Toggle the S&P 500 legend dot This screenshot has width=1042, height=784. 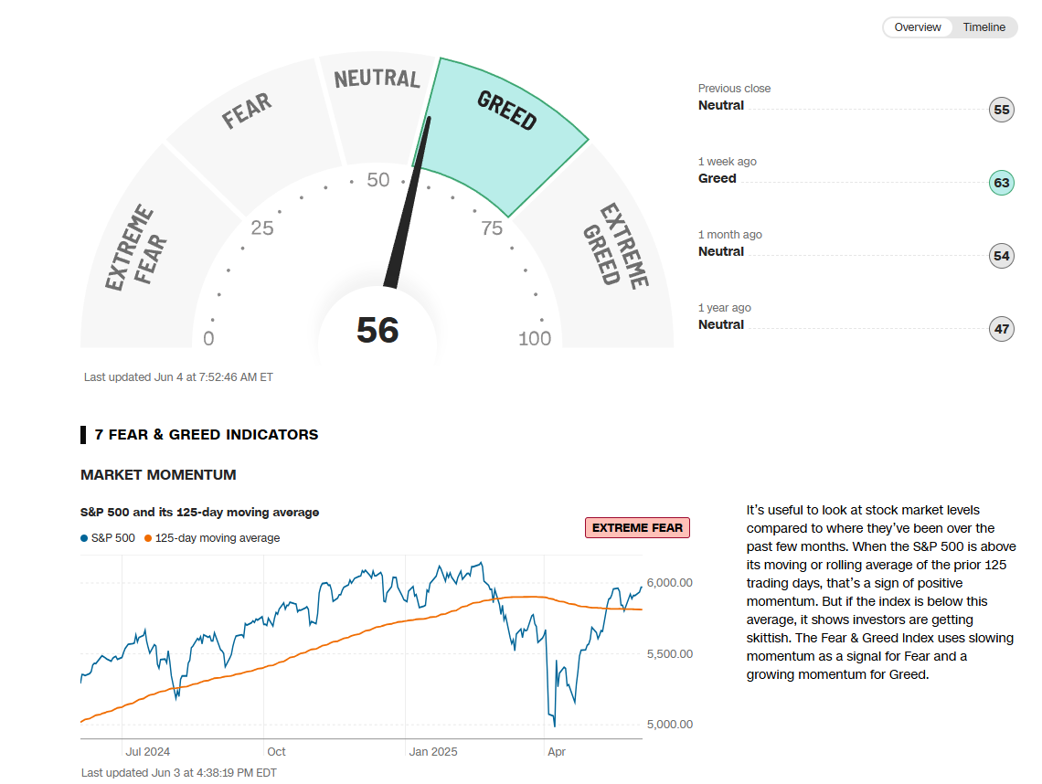85,538
